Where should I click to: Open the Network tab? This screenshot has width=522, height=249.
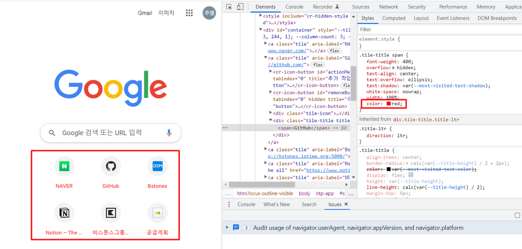[389, 7]
